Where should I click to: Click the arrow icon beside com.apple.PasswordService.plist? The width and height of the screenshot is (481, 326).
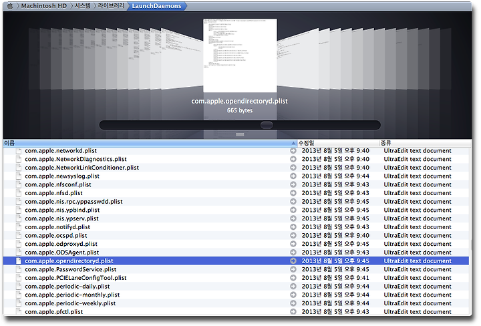(x=293, y=269)
